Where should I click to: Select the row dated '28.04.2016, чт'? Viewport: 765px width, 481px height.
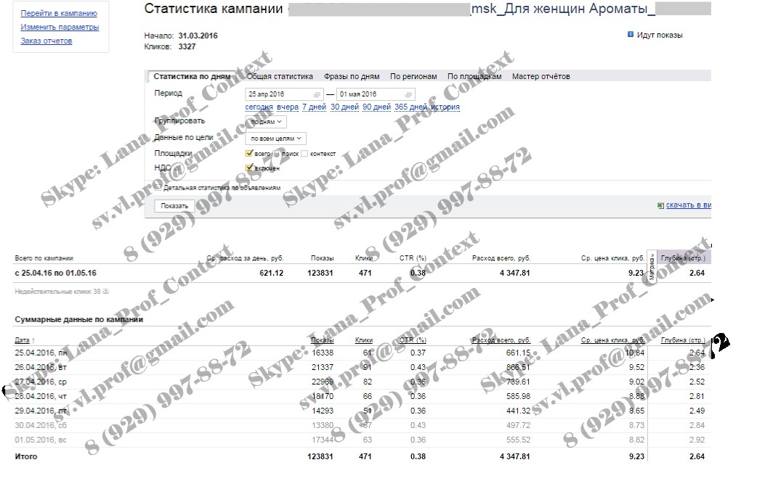tap(362, 397)
